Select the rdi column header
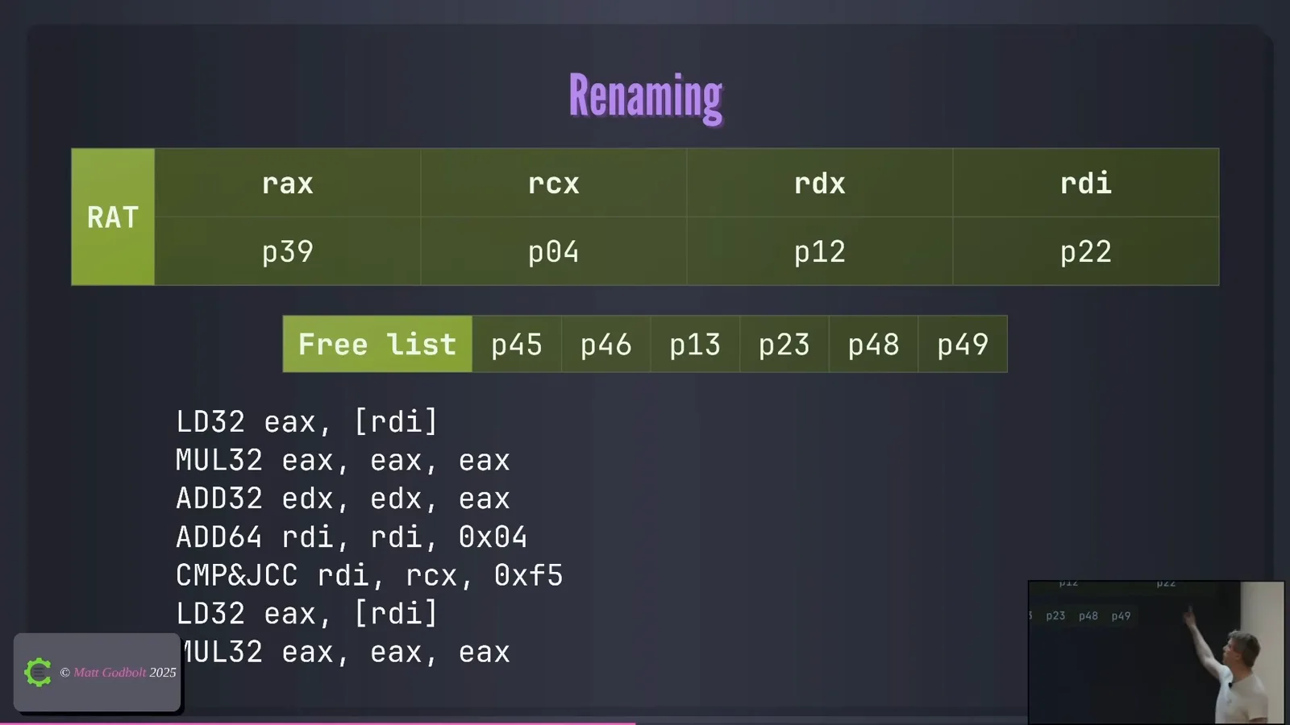 click(x=1086, y=183)
